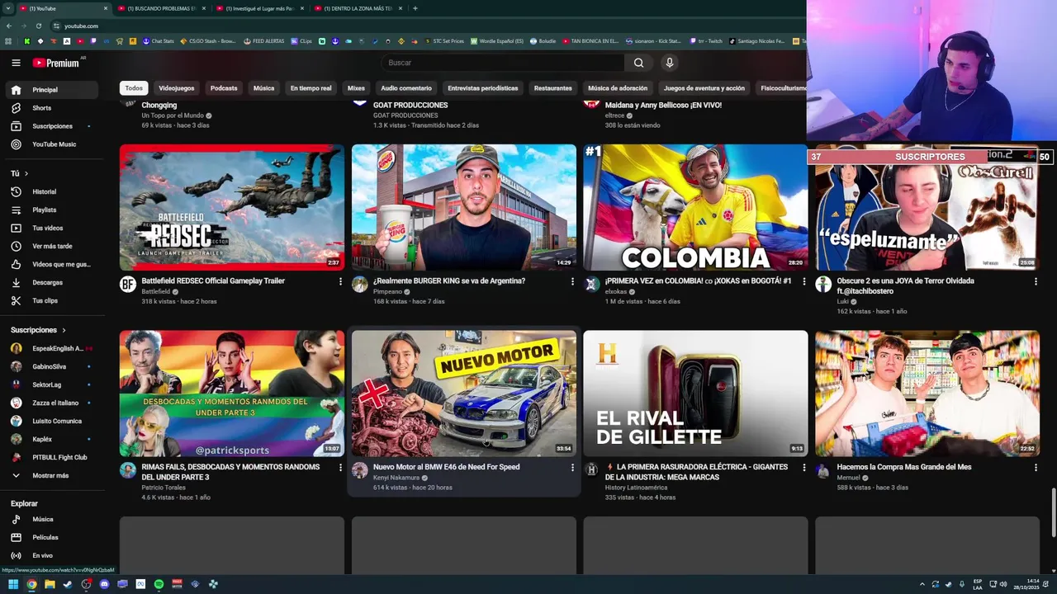Viewport: 1057px width, 594px height.
Task: Open Videos que me gustan list
Action: click(52, 264)
